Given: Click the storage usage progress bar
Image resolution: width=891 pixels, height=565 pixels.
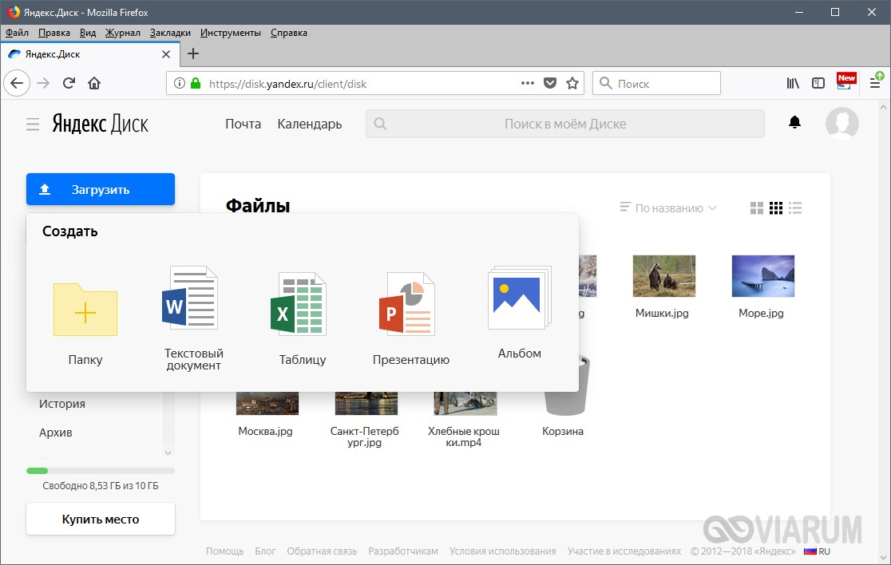Looking at the screenshot, I should coord(101,470).
